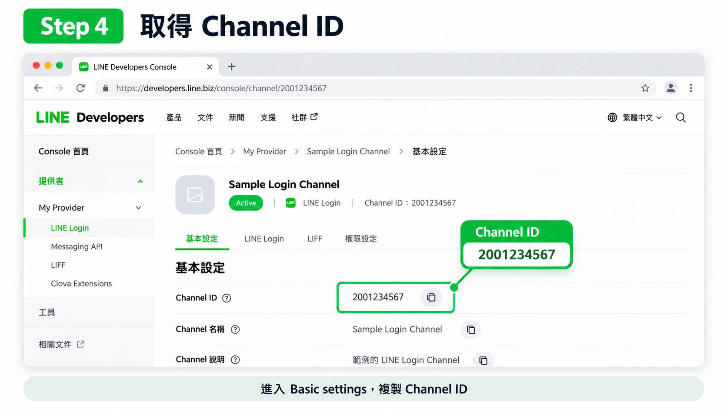This screenshot has width=727, height=409.
Task: Open 新聞 in top navigation
Action: (x=237, y=117)
